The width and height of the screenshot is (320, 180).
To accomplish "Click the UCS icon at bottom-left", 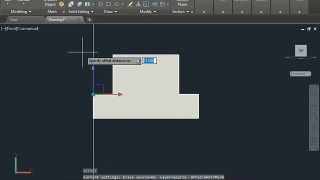I will [23, 164].
